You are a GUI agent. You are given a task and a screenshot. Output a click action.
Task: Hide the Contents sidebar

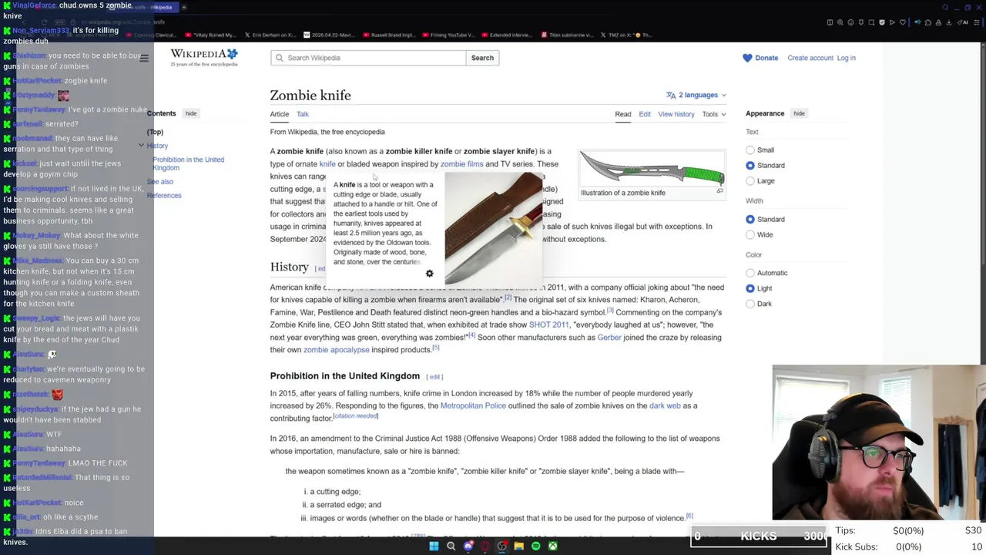point(191,113)
